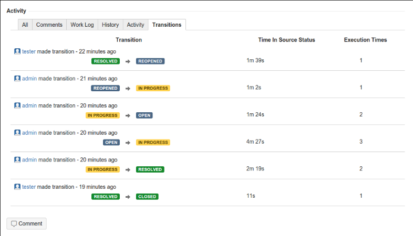Image resolution: width=413 pixels, height=236 pixels.
Task: Click arrow icon between Reopened and In Progress
Action: [x=128, y=89]
